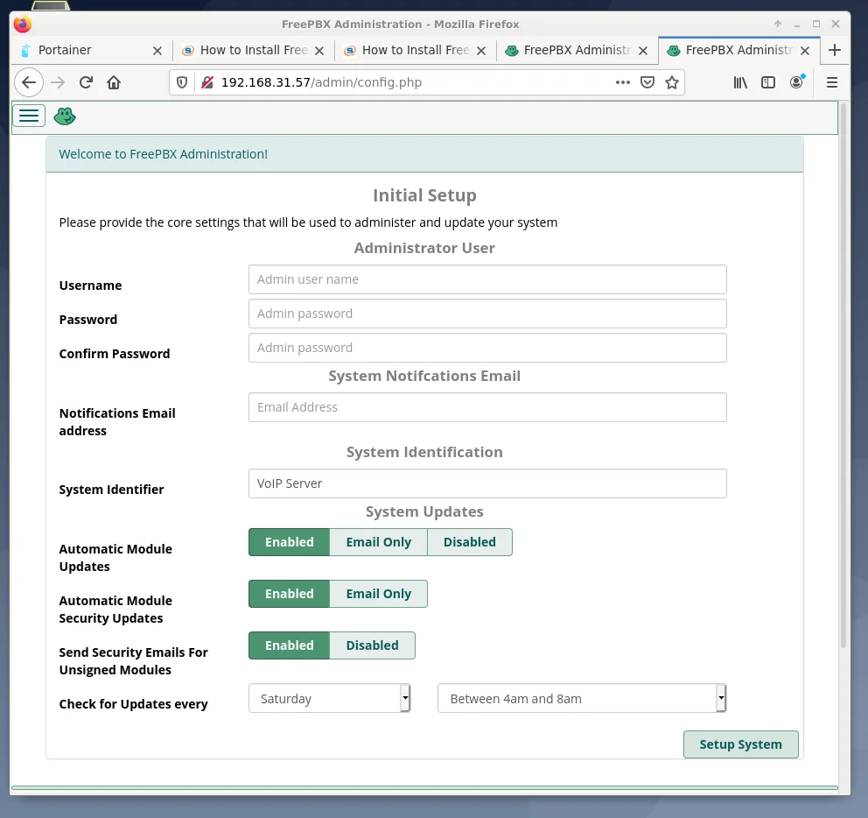The height and width of the screenshot is (818, 868).
Task: Disable Send Security Emails For Unsigned Modules
Action: (372, 645)
